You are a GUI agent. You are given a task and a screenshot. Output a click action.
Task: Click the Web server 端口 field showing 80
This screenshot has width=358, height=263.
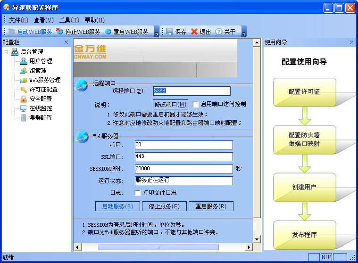point(184,145)
